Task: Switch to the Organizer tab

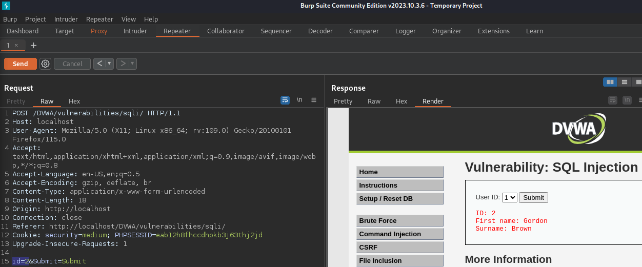Action: point(447,31)
